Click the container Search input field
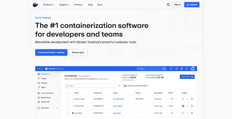This screenshot has height=119, width=232. [91, 86]
